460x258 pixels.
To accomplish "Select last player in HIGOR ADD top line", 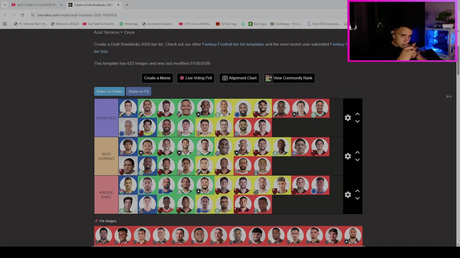I will 320,108.
